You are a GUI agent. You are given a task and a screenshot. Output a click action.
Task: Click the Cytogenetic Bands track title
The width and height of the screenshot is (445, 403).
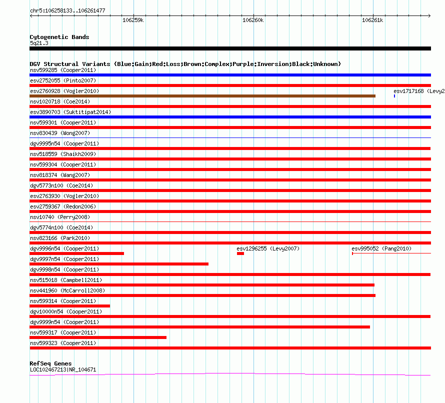coord(59,37)
